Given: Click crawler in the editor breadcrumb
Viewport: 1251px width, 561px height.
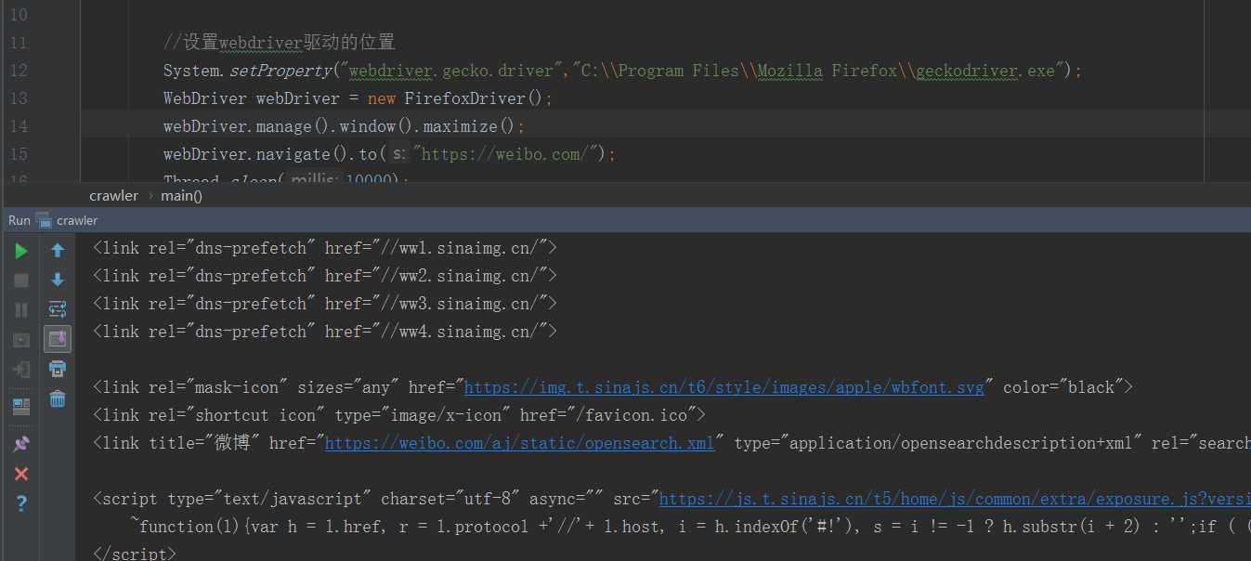Looking at the screenshot, I should [113, 195].
